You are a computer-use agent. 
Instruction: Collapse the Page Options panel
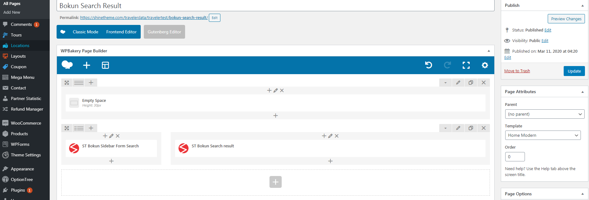click(582, 194)
